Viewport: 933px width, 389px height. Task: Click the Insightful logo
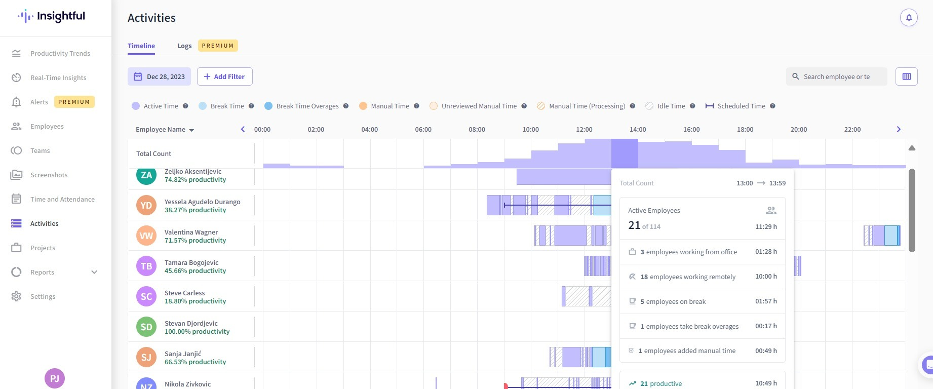[x=51, y=16]
